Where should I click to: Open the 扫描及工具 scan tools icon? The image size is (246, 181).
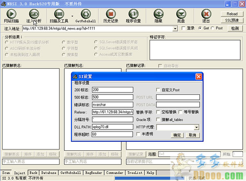click(x=59, y=16)
